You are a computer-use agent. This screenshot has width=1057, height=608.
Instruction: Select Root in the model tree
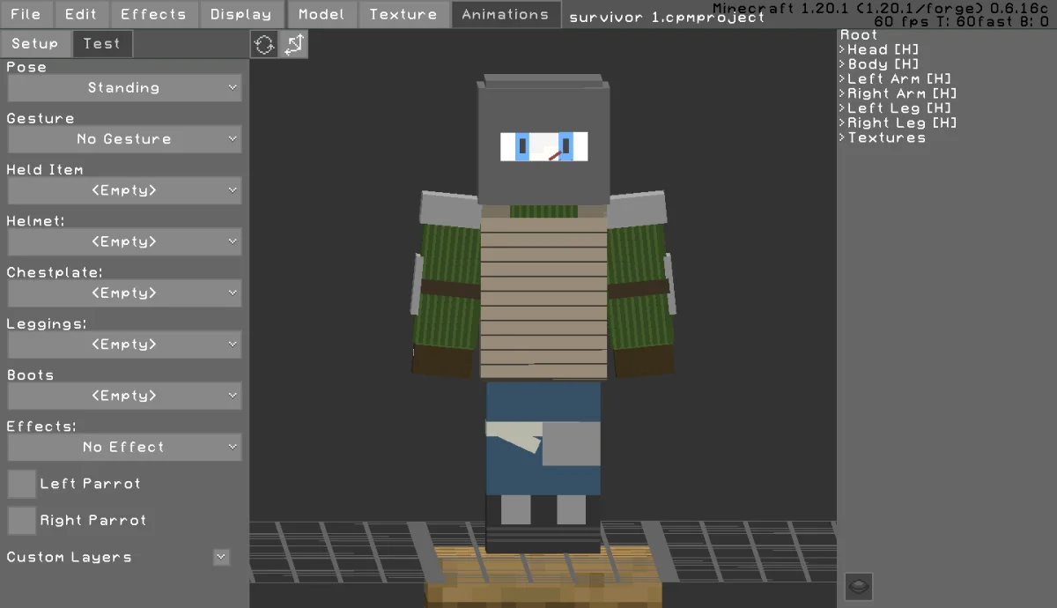[859, 35]
